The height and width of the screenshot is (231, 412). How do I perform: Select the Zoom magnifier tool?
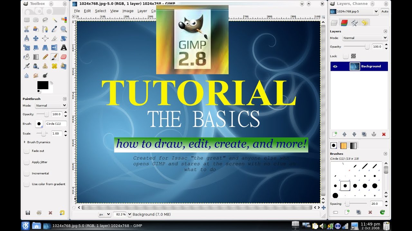point(64,29)
